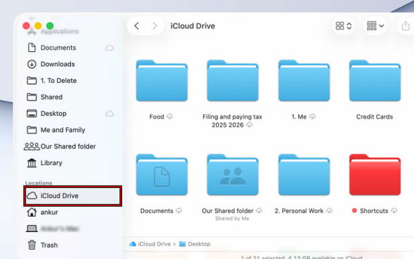Select the red Shortcuts folder
414x259 pixels.
pyautogui.click(x=375, y=175)
